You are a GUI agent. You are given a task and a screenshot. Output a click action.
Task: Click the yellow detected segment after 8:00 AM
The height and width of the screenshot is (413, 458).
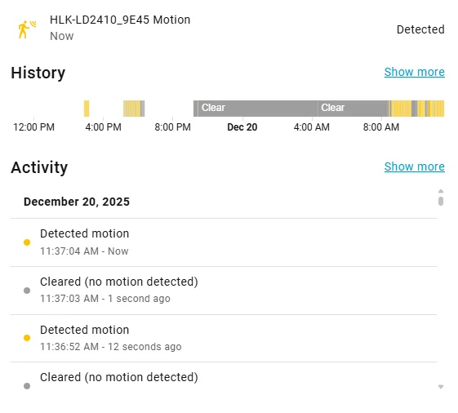pos(402,109)
